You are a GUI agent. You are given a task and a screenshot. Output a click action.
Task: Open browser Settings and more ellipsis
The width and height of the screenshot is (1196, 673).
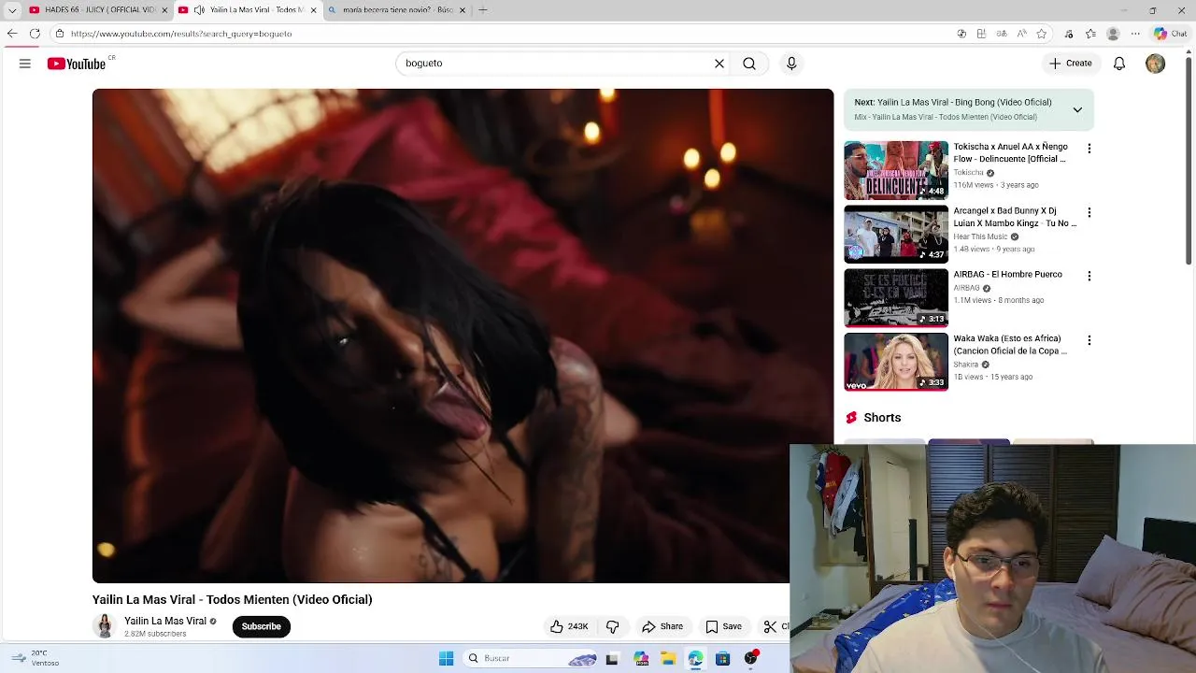(1135, 34)
